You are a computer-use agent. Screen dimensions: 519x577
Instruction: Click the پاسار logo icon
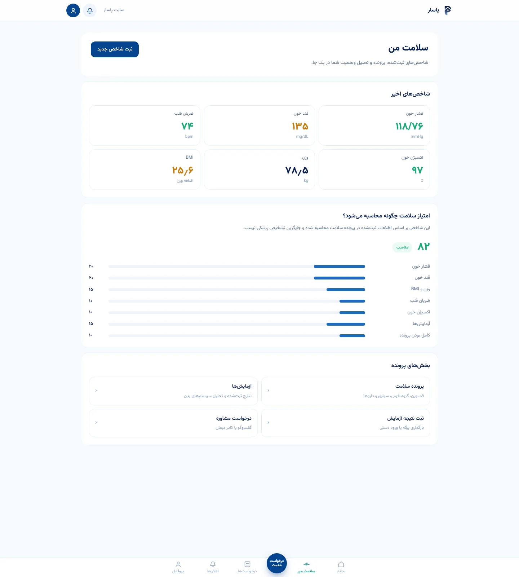448,10
